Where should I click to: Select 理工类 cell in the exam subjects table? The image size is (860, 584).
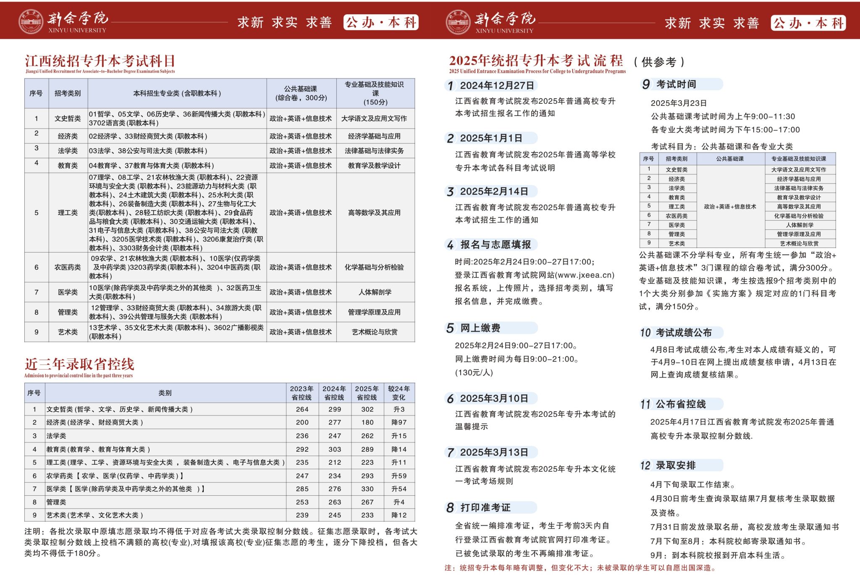coord(68,213)
